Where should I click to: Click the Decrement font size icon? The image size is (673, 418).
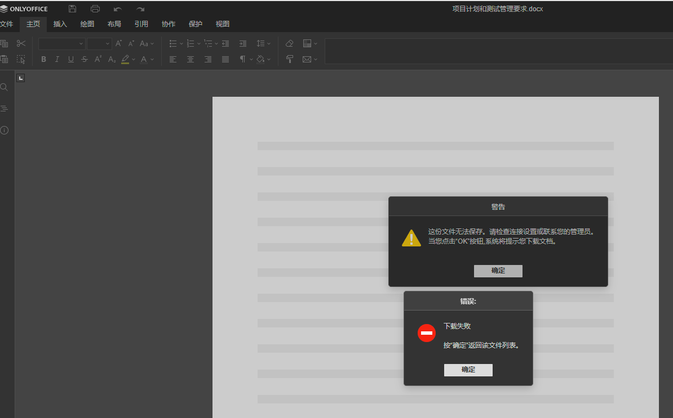[131, 43]
